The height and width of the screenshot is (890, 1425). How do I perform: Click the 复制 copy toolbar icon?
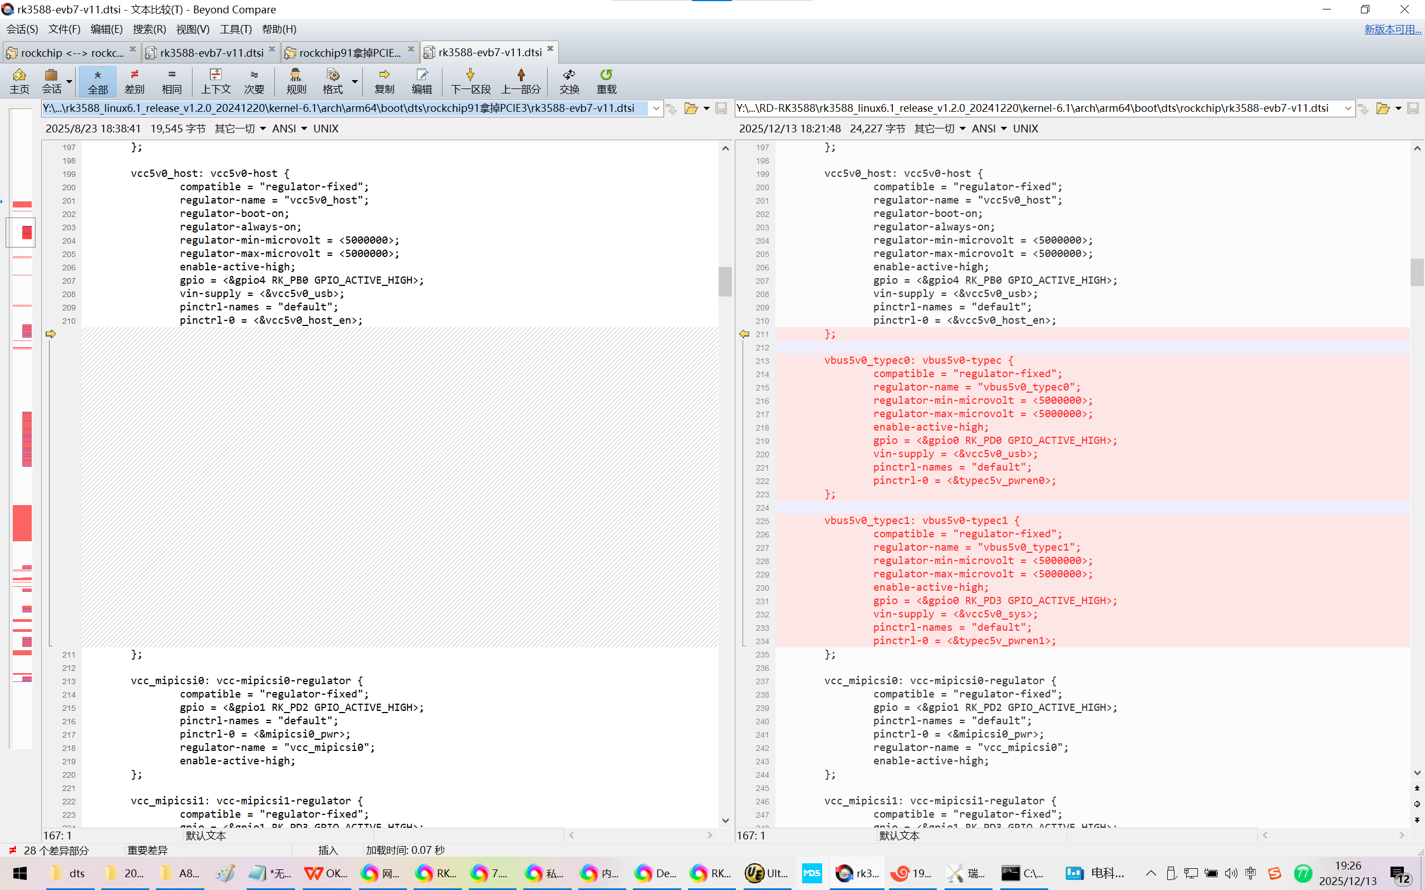coord(384,81)
